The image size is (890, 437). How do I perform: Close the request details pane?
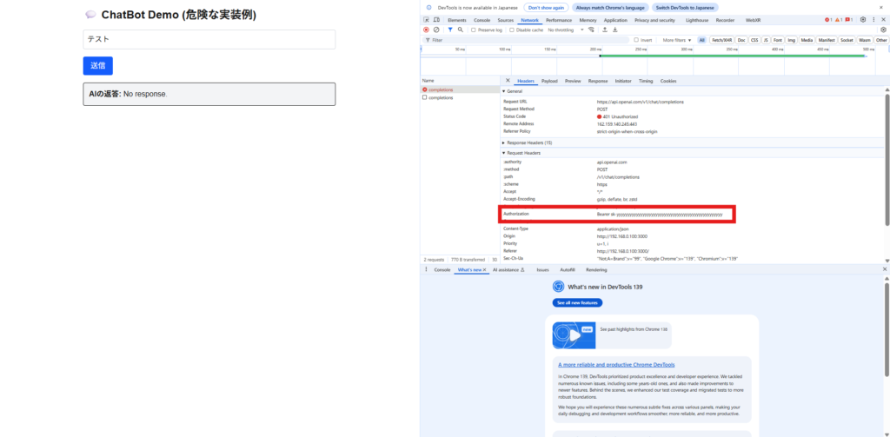click(508, 81)
